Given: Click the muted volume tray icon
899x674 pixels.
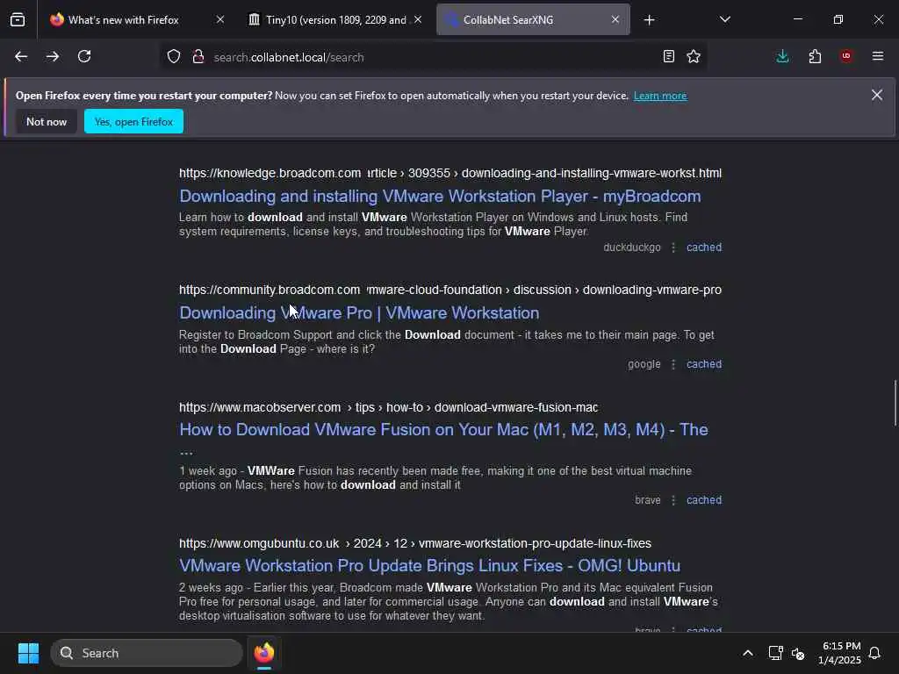Looking at the screenshot, I should (x=798, y=653).
